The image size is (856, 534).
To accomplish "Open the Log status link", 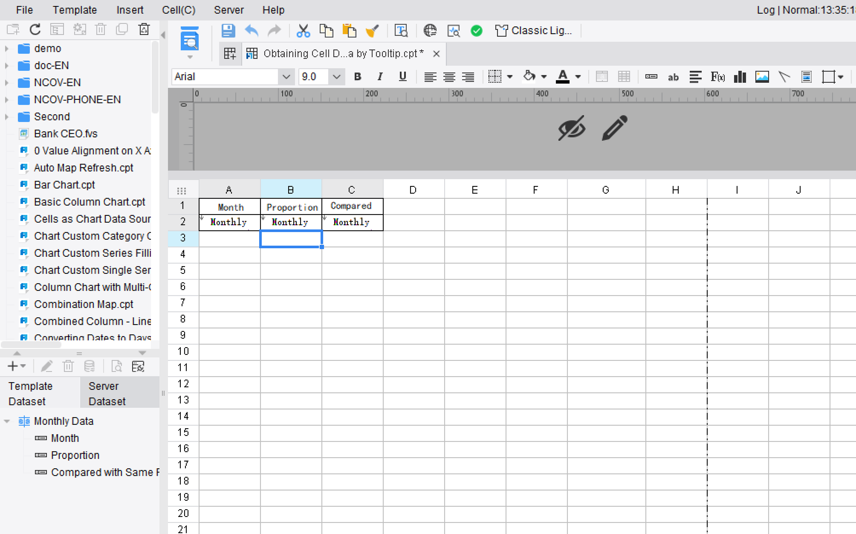I will click(766, 10).
